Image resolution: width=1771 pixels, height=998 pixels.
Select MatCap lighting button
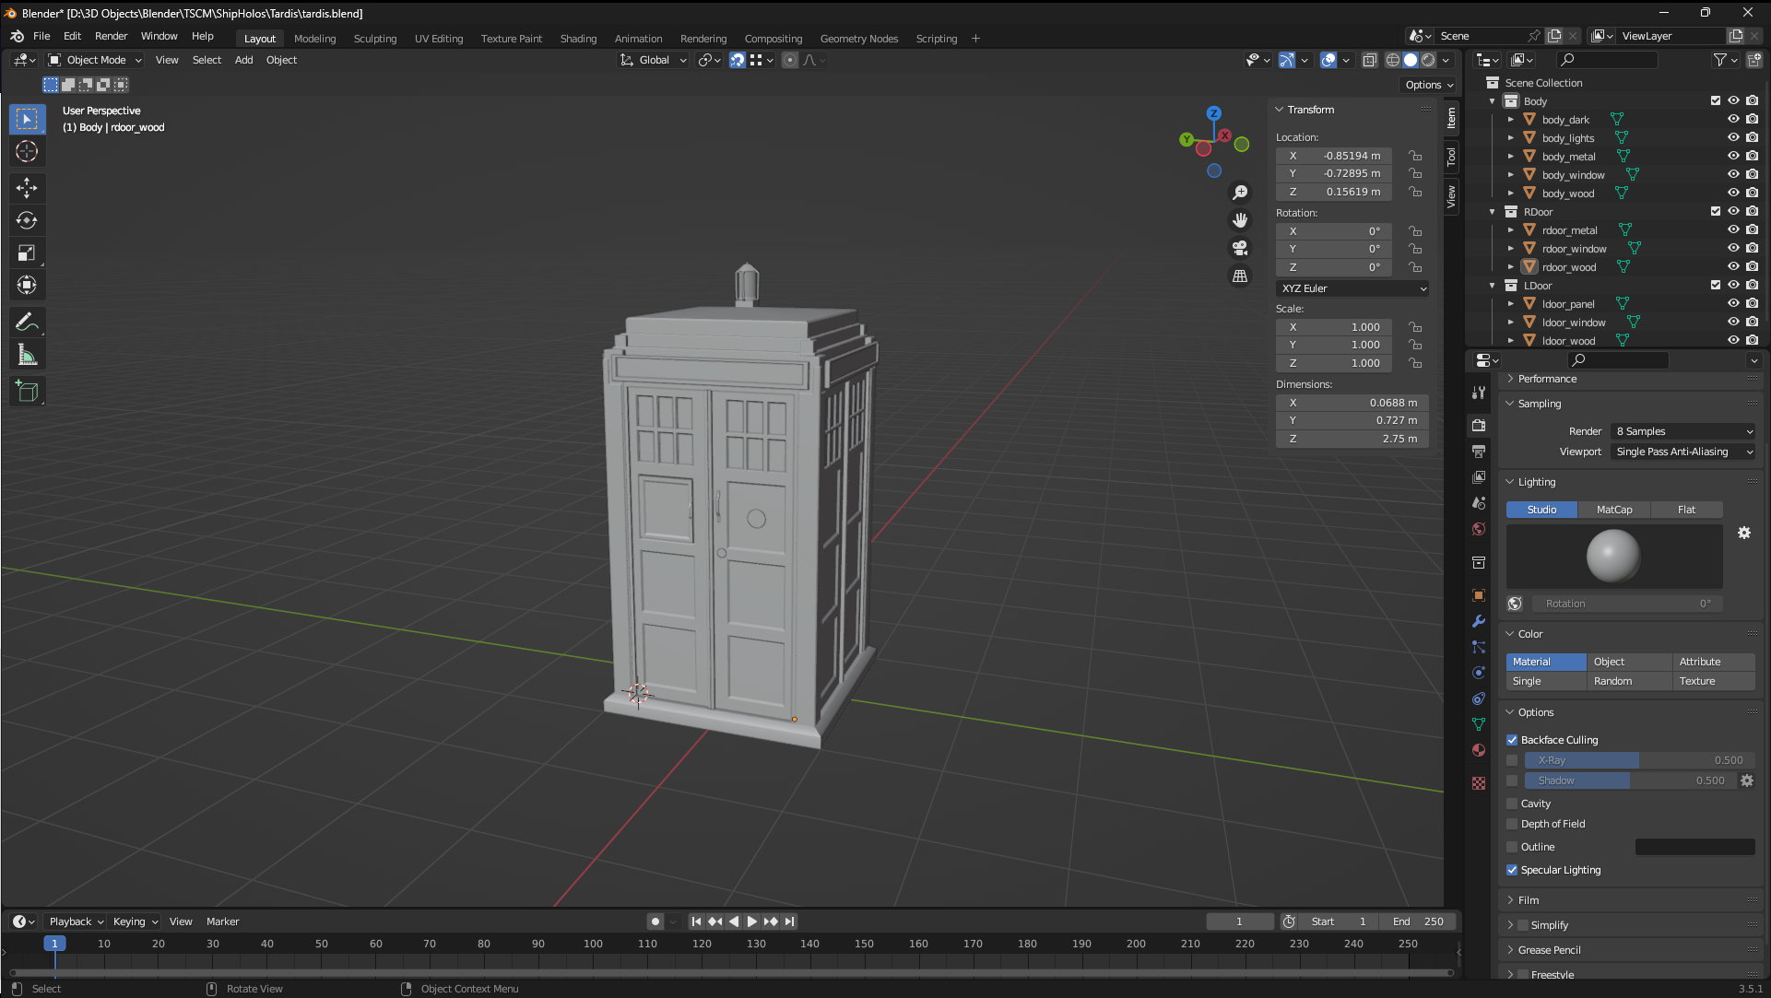(x=1613, y=510)
